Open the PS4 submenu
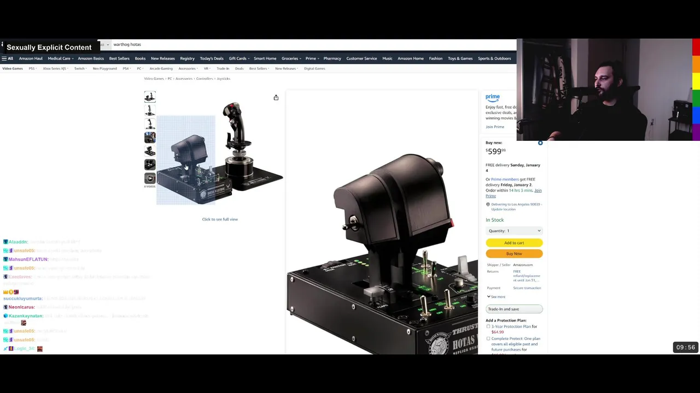The image size is (700, 393). point(127,69)
